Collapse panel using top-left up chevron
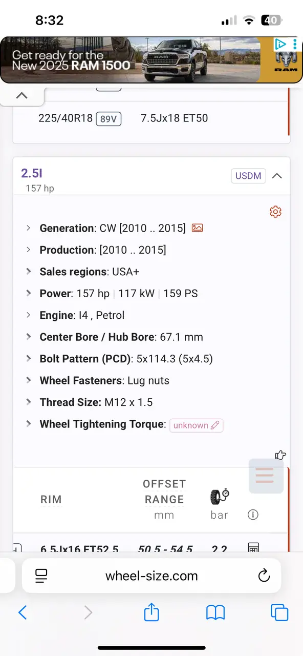303x656 pixels. 21,95
